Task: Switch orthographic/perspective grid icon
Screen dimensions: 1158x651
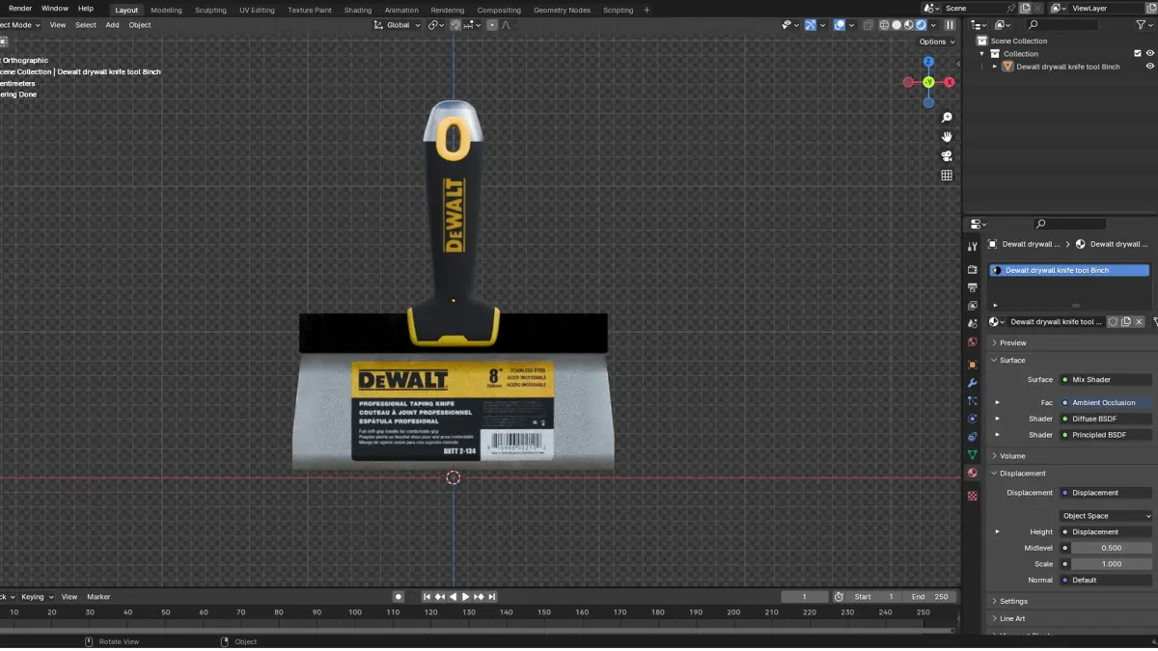Action: [x=947, y=176]
